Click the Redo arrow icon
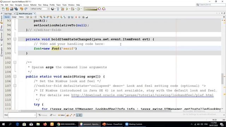This screenshot has width=226, height=127. pos(26,9)
